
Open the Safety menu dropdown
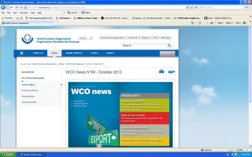pyautogui.click(x=229, y=23)
